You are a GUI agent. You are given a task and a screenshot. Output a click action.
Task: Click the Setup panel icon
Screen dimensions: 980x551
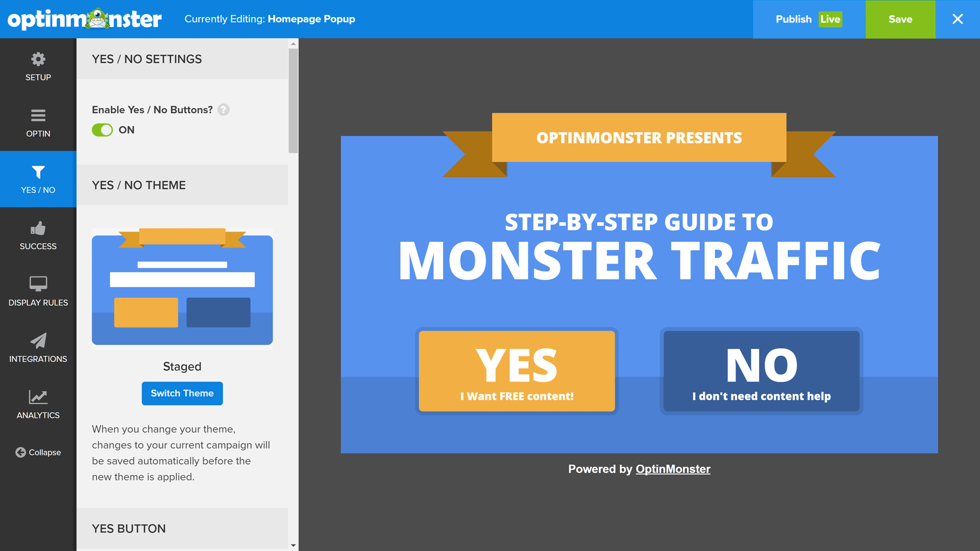(38, 66)
